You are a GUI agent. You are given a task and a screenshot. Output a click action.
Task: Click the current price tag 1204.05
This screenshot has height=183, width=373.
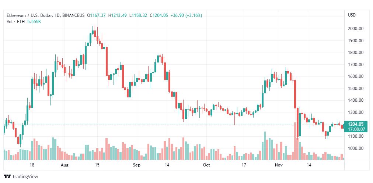point(355,124)
